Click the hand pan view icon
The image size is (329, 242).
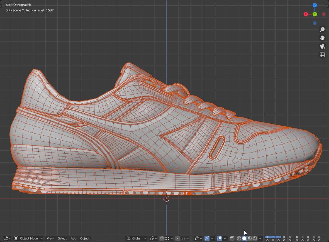tap(322, 38)
